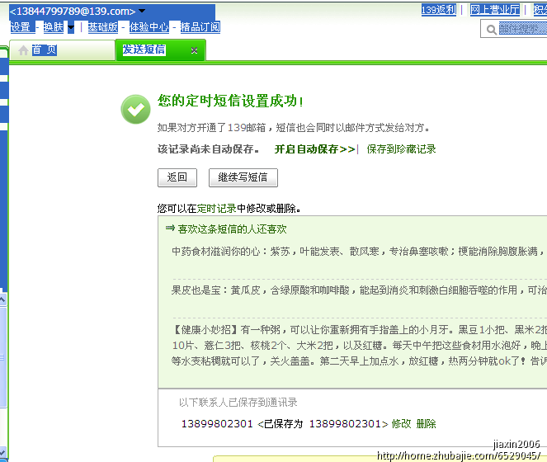Viewport: 547px width, 462px height.
Task: Open the 体验中心 link
Action: [149, 27]
